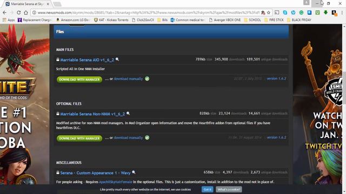Preview Serana Custom Appearance file contents
Screen dimensions: 346x194
point(134,172)
